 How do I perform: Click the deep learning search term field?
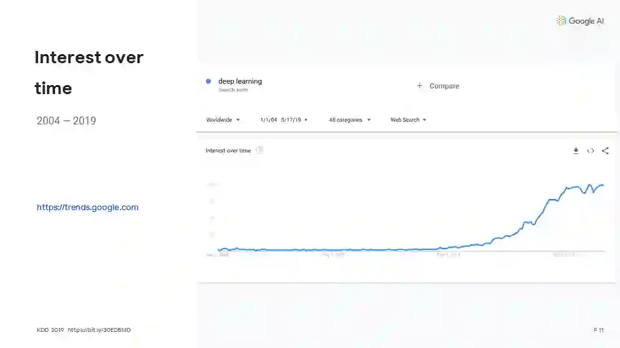[x=240, y=81]
